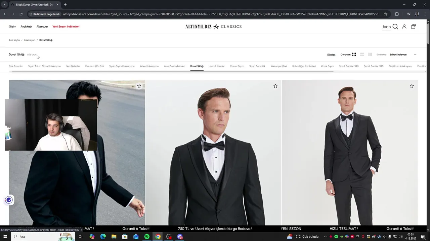430x241 pixels.
Task: Select the Keten Koleksiyonu tab
Action: [149, 66]
